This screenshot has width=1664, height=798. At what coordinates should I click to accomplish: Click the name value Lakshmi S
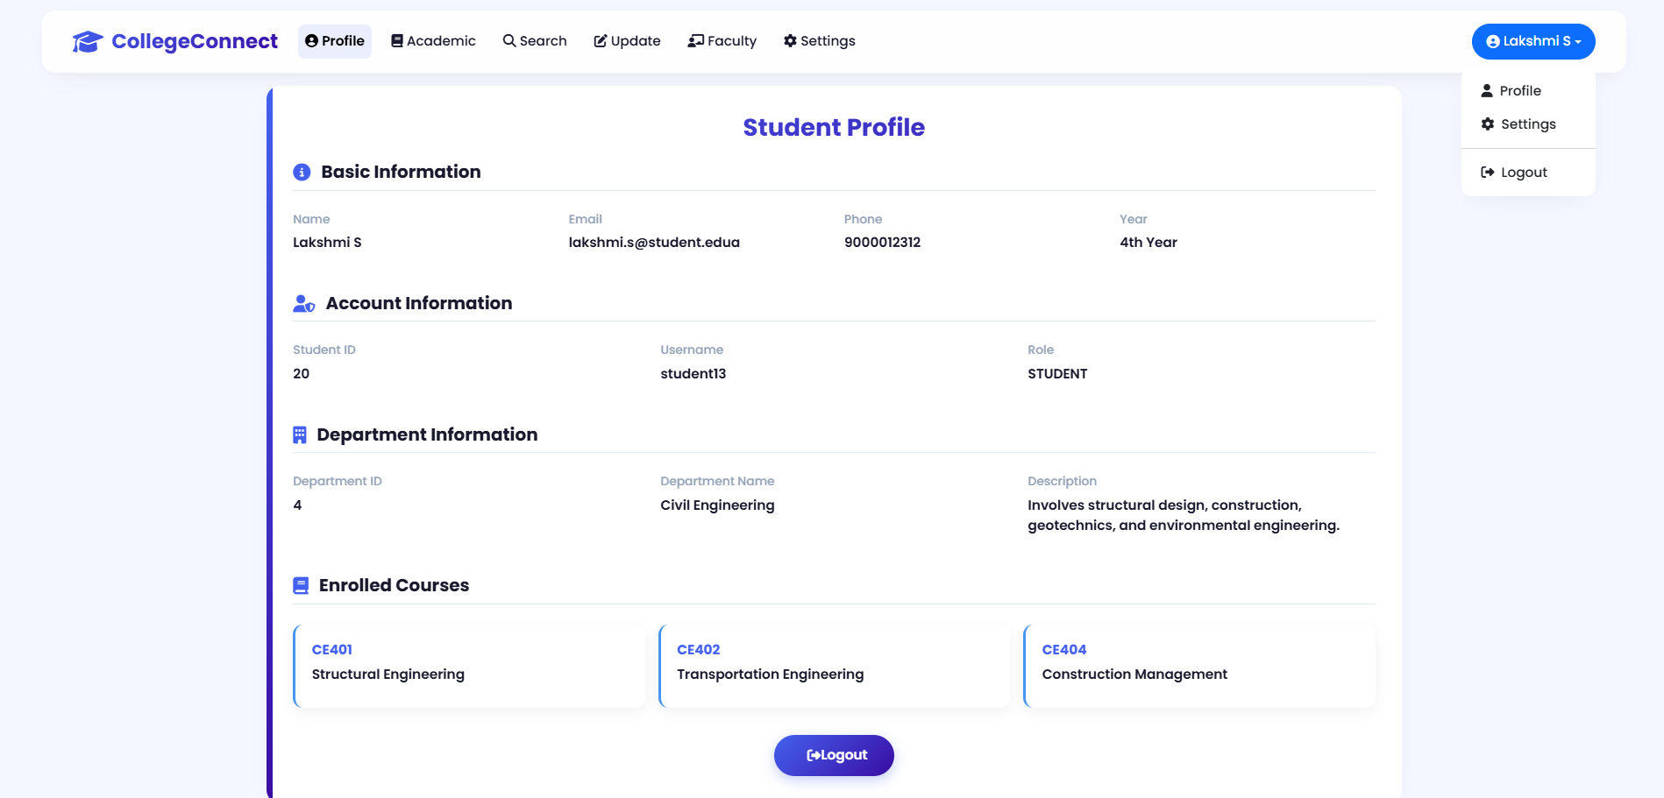click(x=327, y=243)
